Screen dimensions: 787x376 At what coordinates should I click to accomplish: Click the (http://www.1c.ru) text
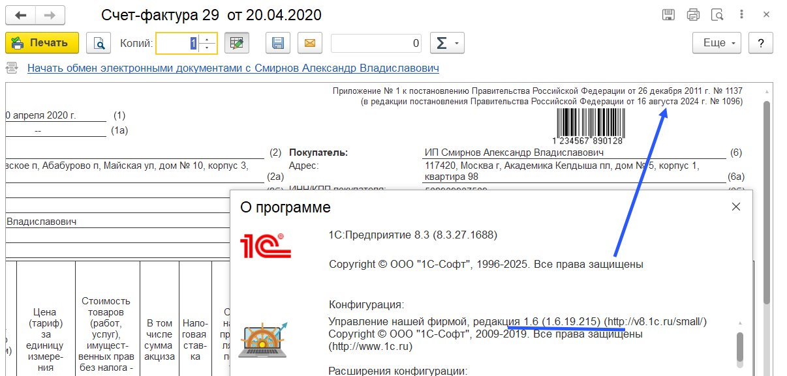(370, 346)
